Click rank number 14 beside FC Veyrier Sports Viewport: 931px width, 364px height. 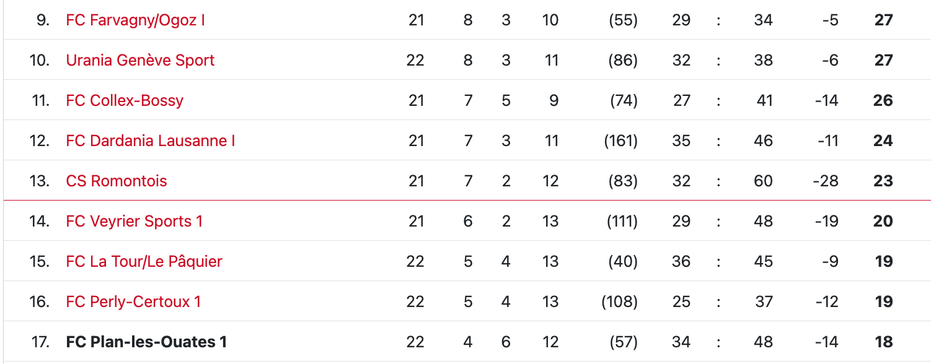(39, 221)
